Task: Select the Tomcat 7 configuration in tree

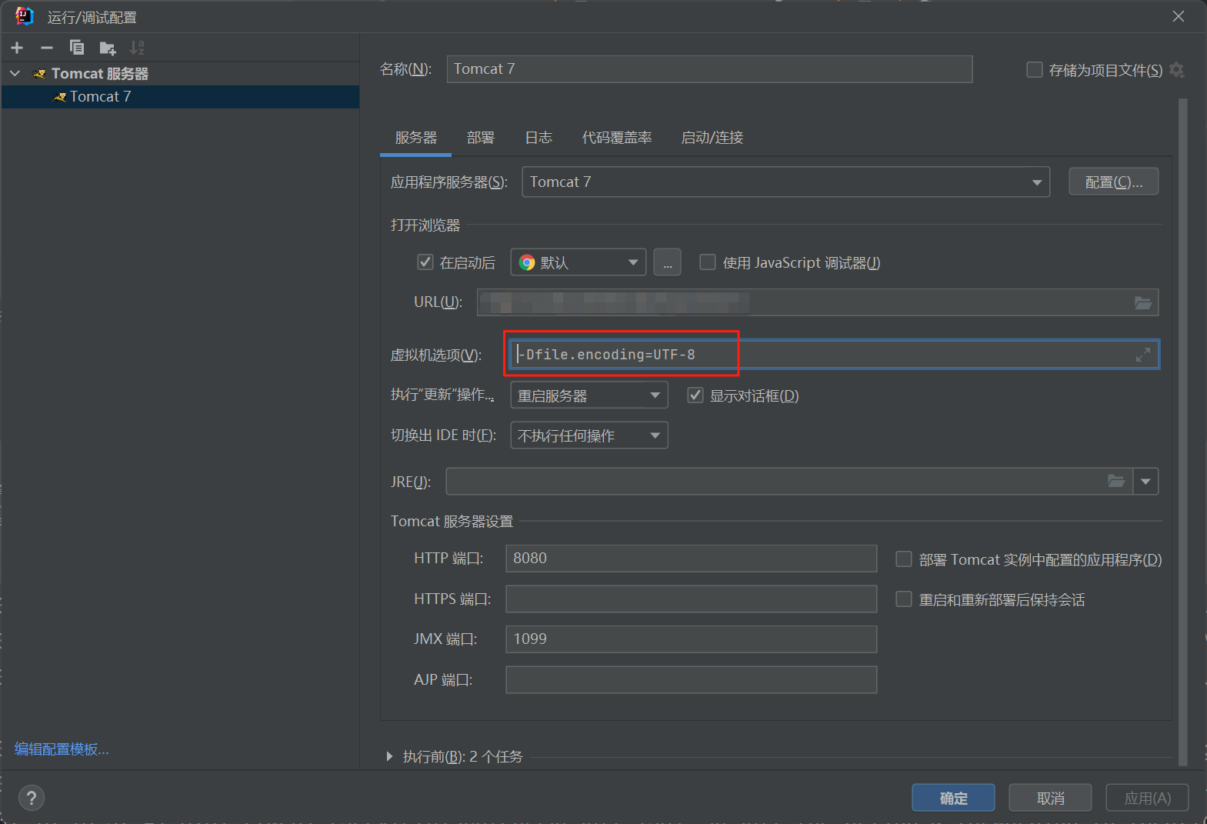Action: pyautogui.click(x=180, y=97)
